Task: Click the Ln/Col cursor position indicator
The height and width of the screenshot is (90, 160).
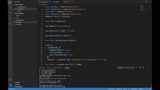Action: point(111,89)
